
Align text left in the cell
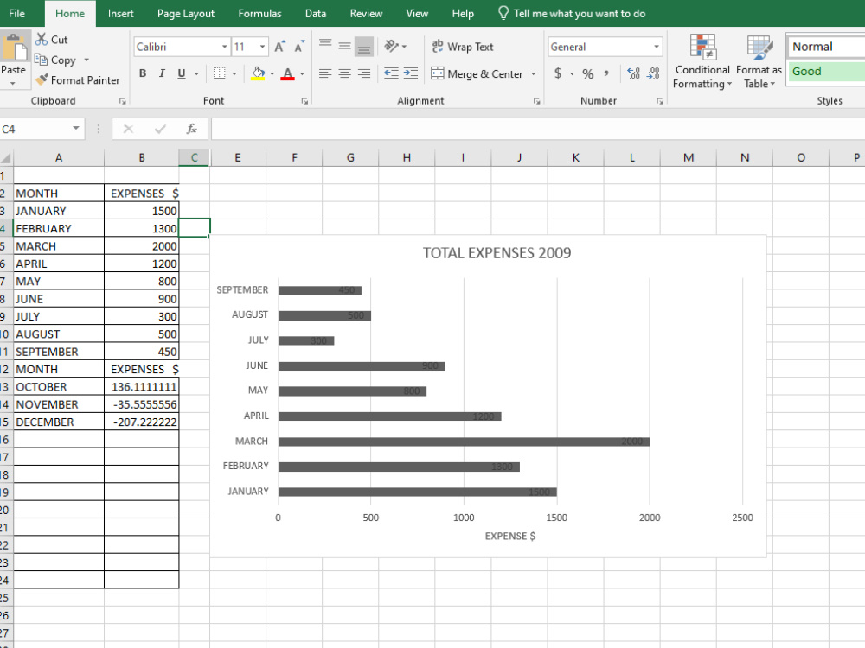click(325, 73)
